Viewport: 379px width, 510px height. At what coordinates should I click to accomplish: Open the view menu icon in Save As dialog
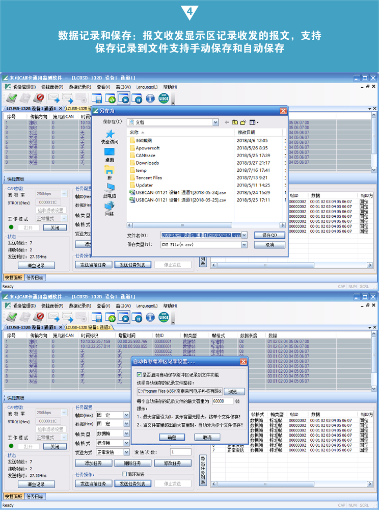click(253, 122)
